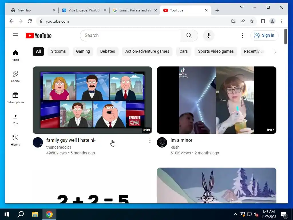Click the YouTube search input field

[x=130, y=35]
